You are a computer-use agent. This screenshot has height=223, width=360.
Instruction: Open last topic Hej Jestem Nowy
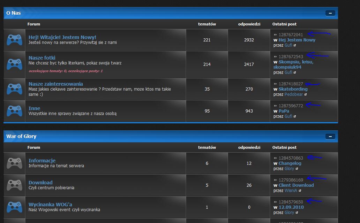(297, 40)
